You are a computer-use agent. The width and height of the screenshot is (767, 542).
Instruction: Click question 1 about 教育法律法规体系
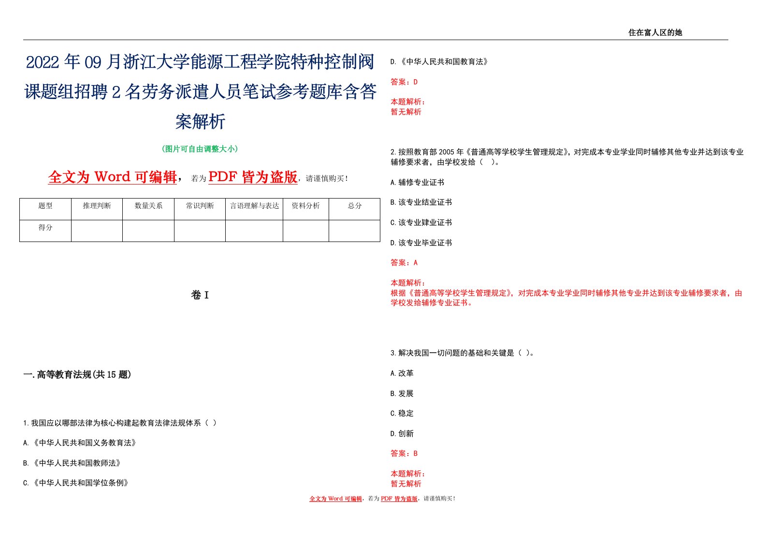click(x=120, y=423)
